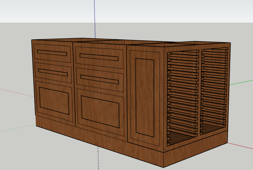Image resolution: width=253 pixels, height=170 pixels.
Task: Click the solid blue axis above the cabinet
Action: coord(95,17)
